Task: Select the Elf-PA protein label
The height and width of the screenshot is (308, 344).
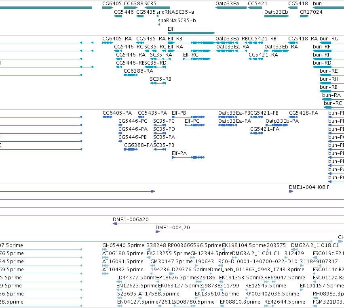Action: 179,153
